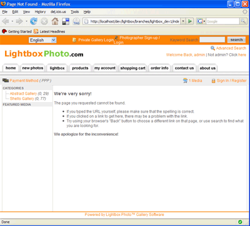Open the Tools menu
250x226 pixels.
coord(74,12)
